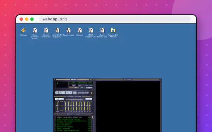Click the Previous Track button in Winamp

point(57,93)
